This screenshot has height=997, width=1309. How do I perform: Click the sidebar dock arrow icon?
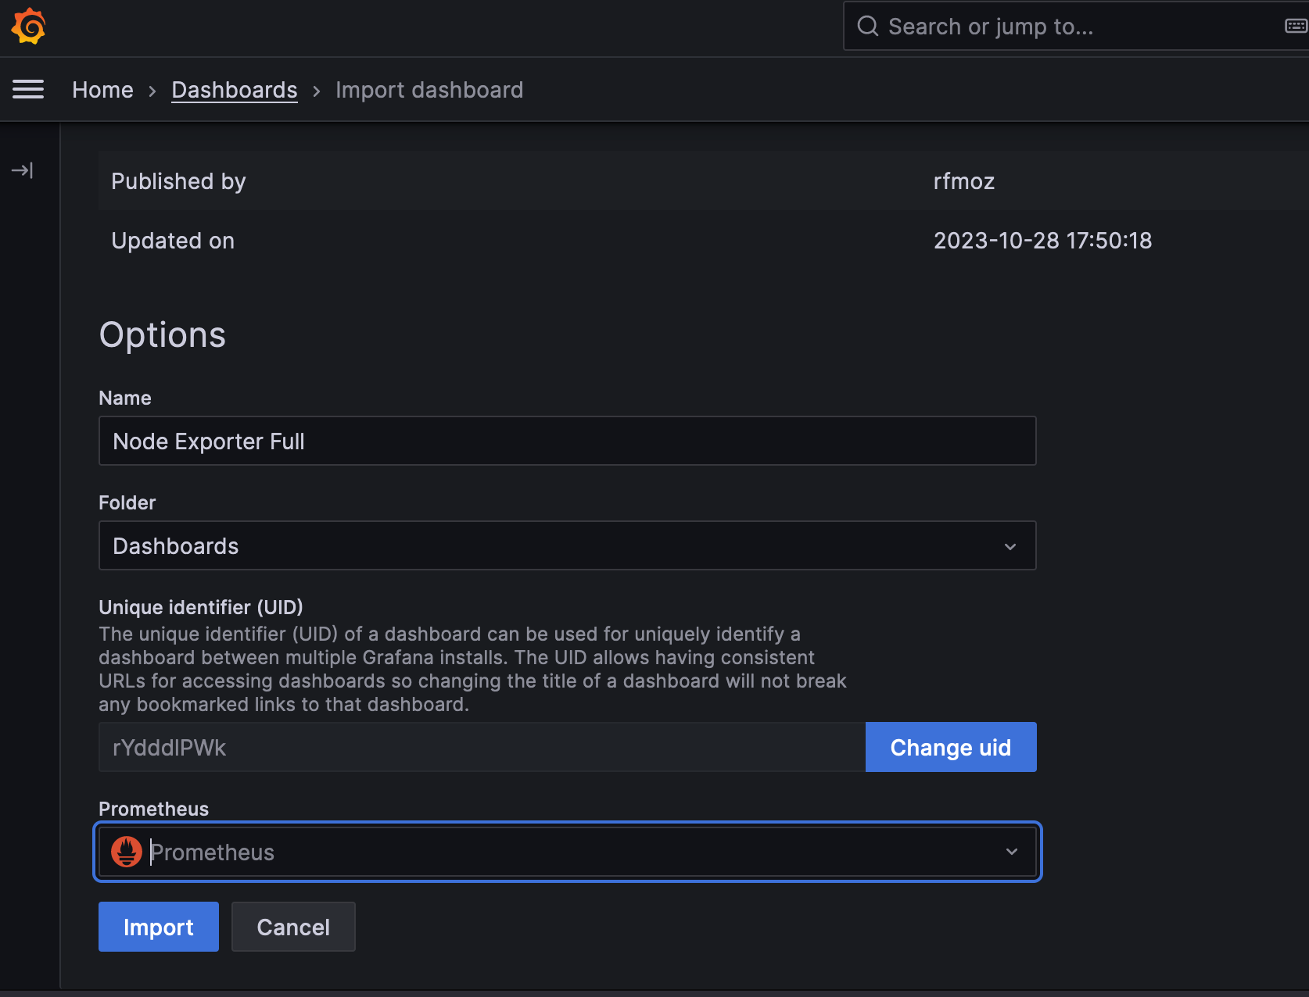point(22,170)
